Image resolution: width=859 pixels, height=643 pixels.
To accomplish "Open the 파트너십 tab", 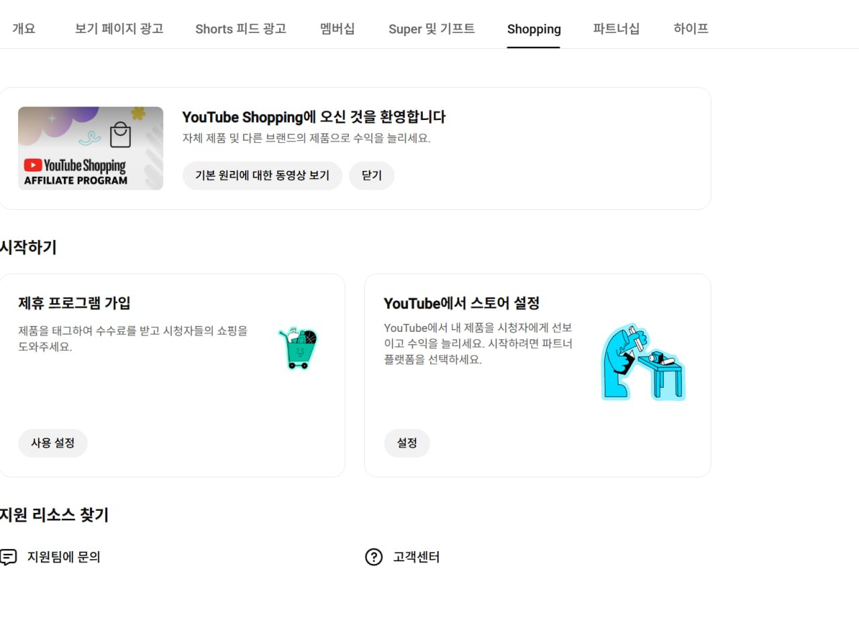I will coord(616,29).
